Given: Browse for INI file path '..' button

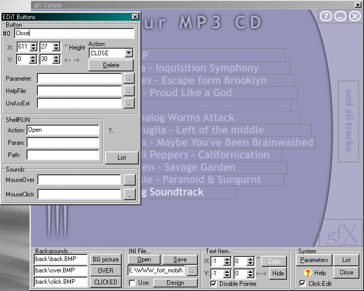Looking at the screenshot, I should [192, 270].
